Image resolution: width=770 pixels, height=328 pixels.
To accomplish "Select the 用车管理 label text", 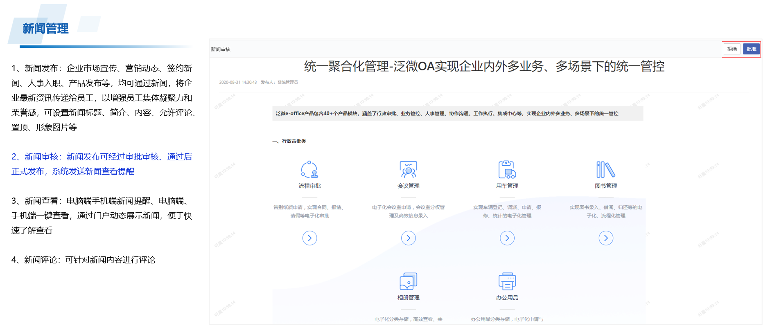I will click(x=507, y=186).
